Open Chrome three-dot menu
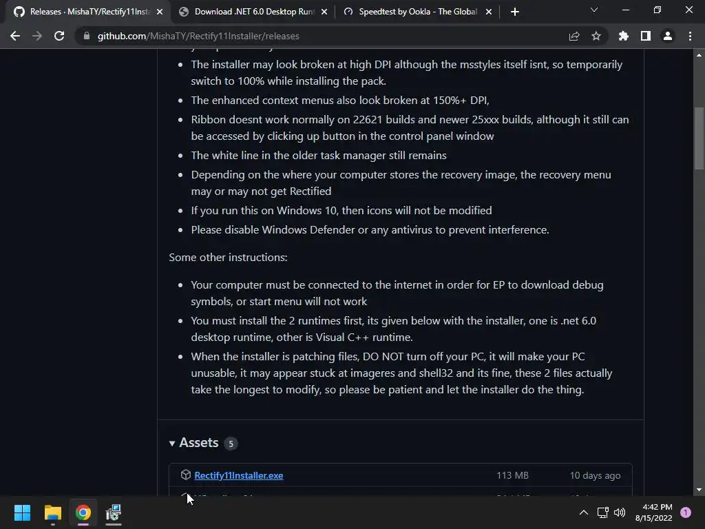Screen dimensions: 705x529 pyautogui.click(x=690, y=36)
